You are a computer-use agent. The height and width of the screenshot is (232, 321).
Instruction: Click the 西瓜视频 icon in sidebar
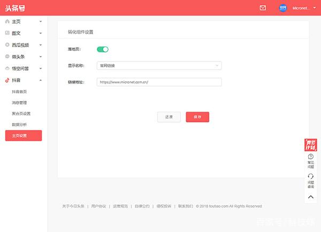pos(7,44)
